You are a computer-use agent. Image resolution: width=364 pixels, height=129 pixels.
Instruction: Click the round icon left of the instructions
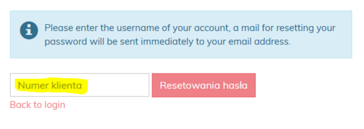pos(29,30)
